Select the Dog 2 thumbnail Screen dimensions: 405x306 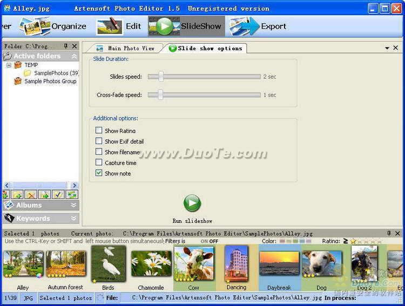point(364,264)
